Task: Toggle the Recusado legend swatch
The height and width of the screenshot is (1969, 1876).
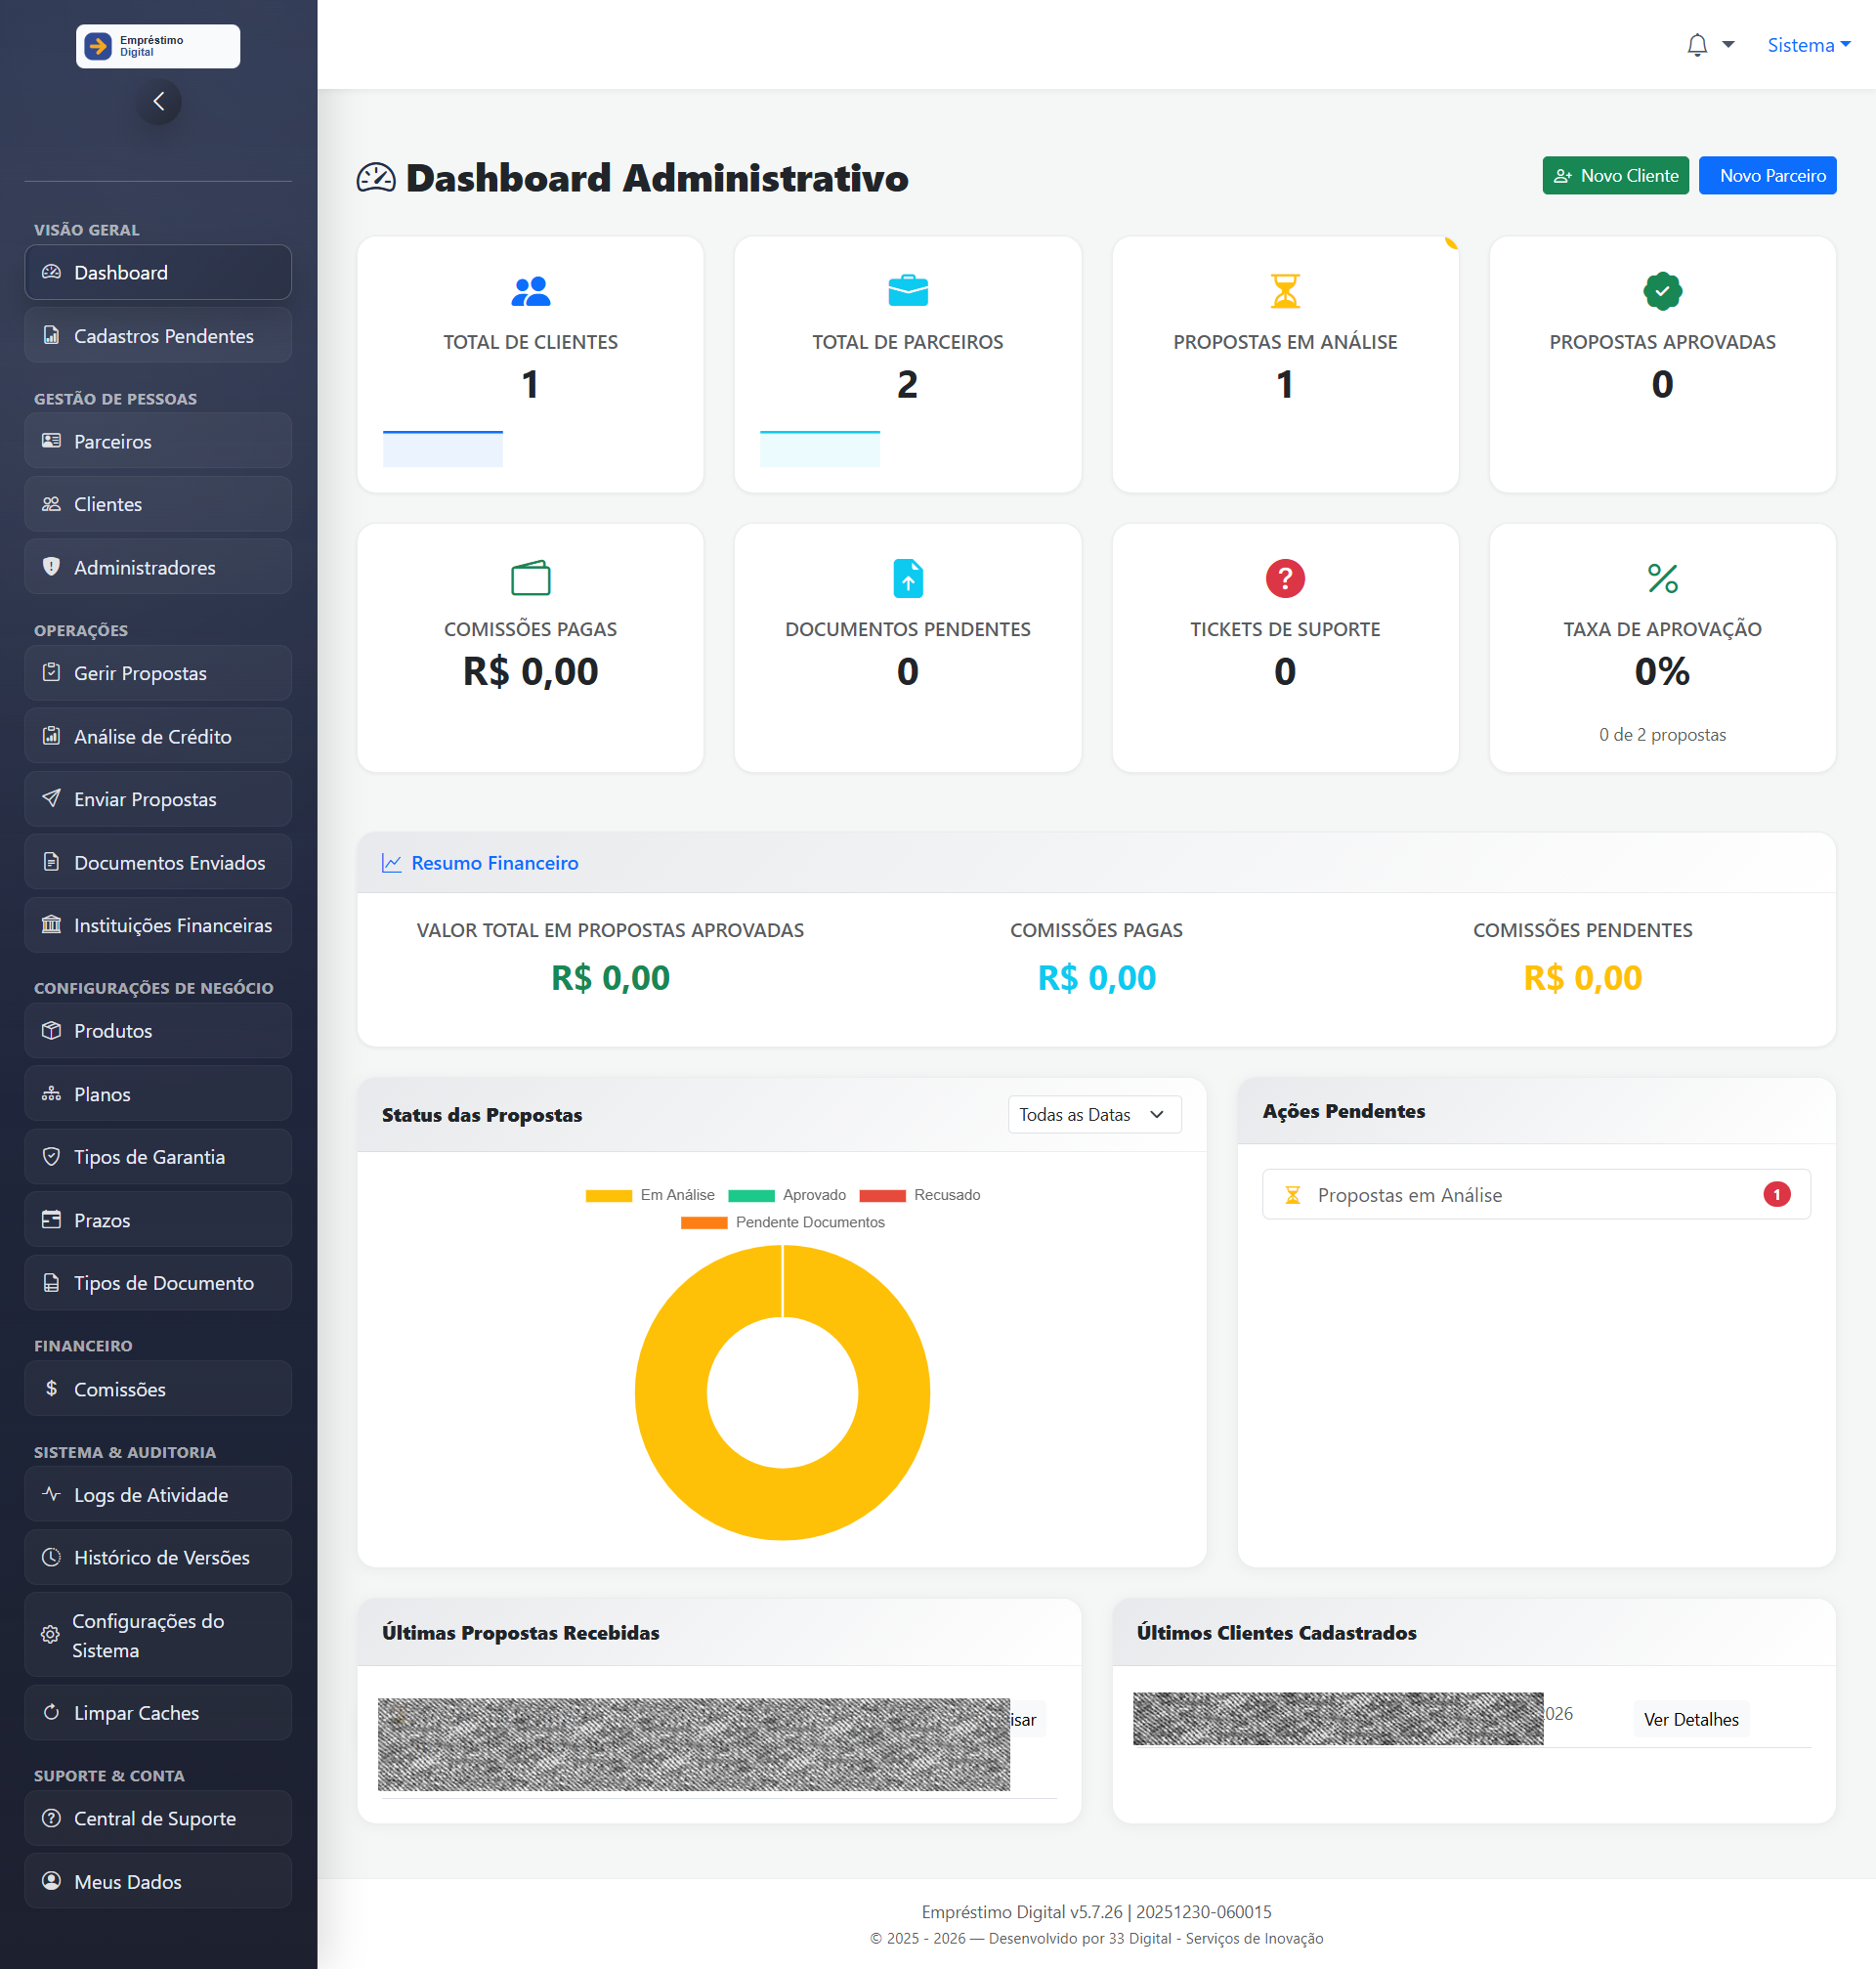Action: pos(882,1195)
